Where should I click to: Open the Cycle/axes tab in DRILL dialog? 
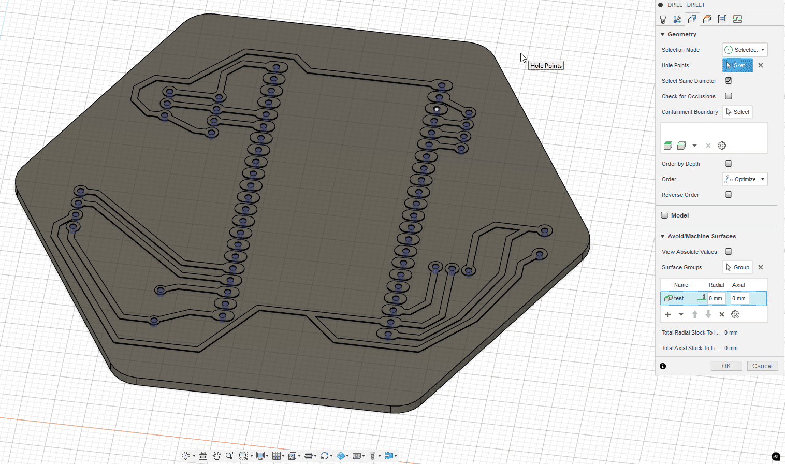pyautogui.click(x=677, y=19)
